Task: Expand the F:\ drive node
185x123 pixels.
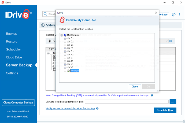Action: 65,48
